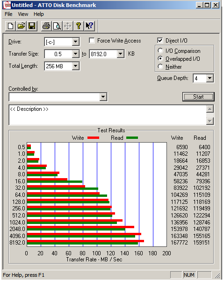The image size is (224, 281).
Task: Activate the context help arrow icon
Action: click(x=89, y=26)
